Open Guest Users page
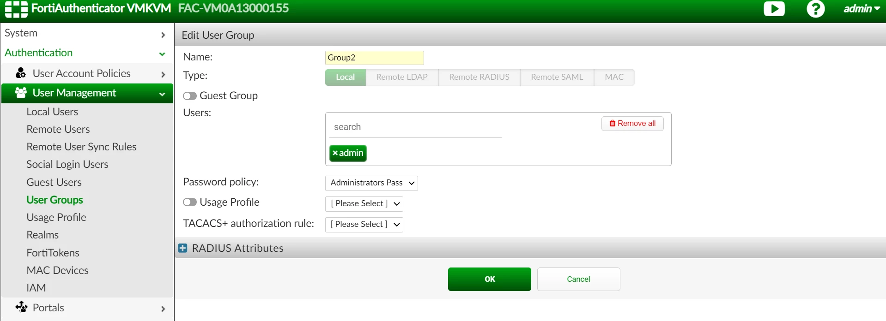Viewport: 886px width, 321px height. click(54, 182)
